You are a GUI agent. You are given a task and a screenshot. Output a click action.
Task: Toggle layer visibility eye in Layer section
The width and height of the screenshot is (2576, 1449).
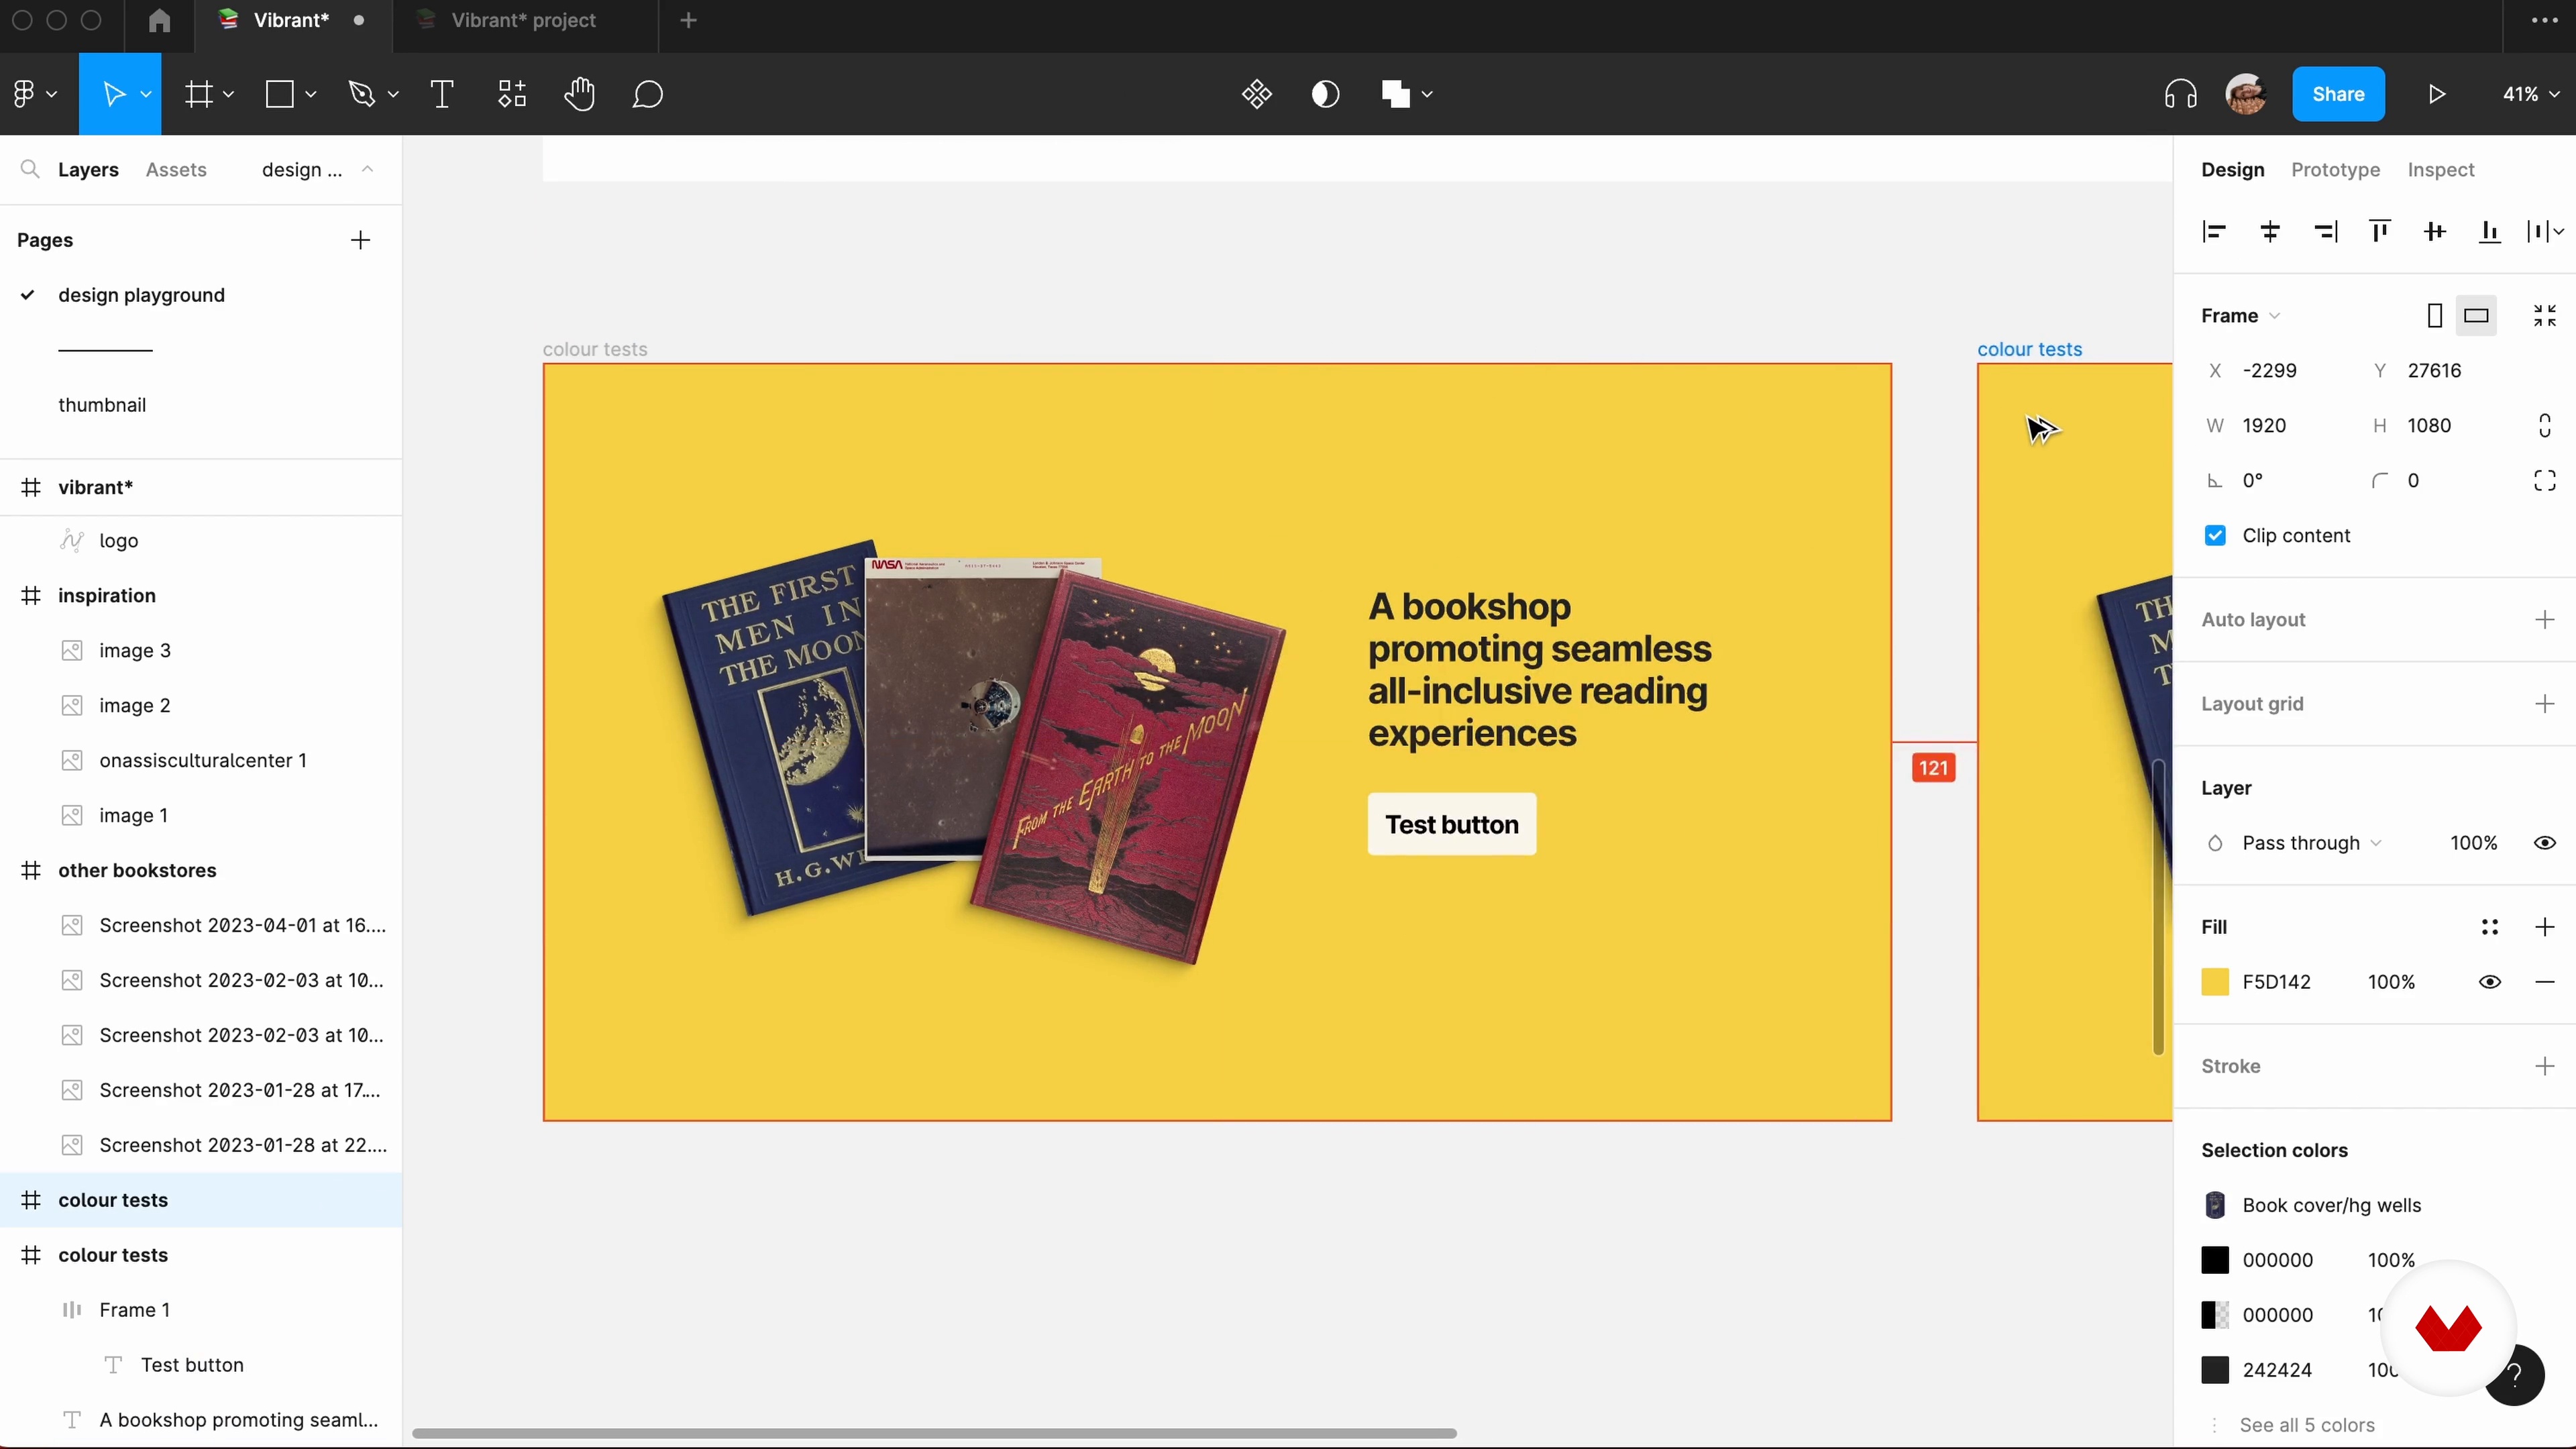click(x=2545, y=843)
